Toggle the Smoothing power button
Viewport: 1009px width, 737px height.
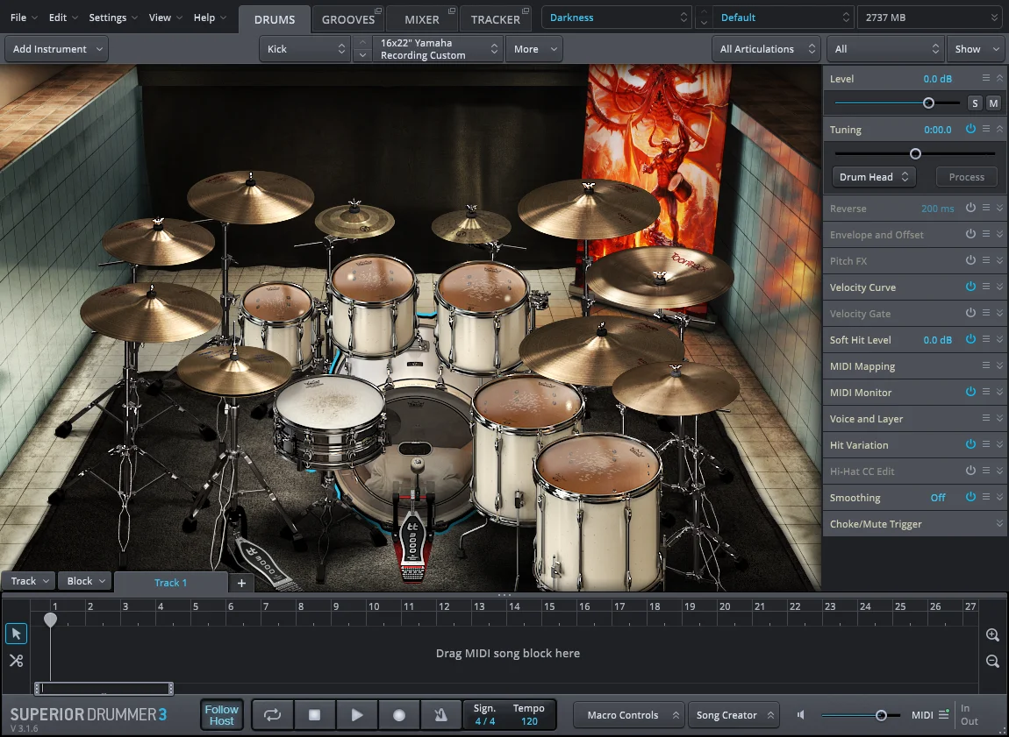point(970,498)
